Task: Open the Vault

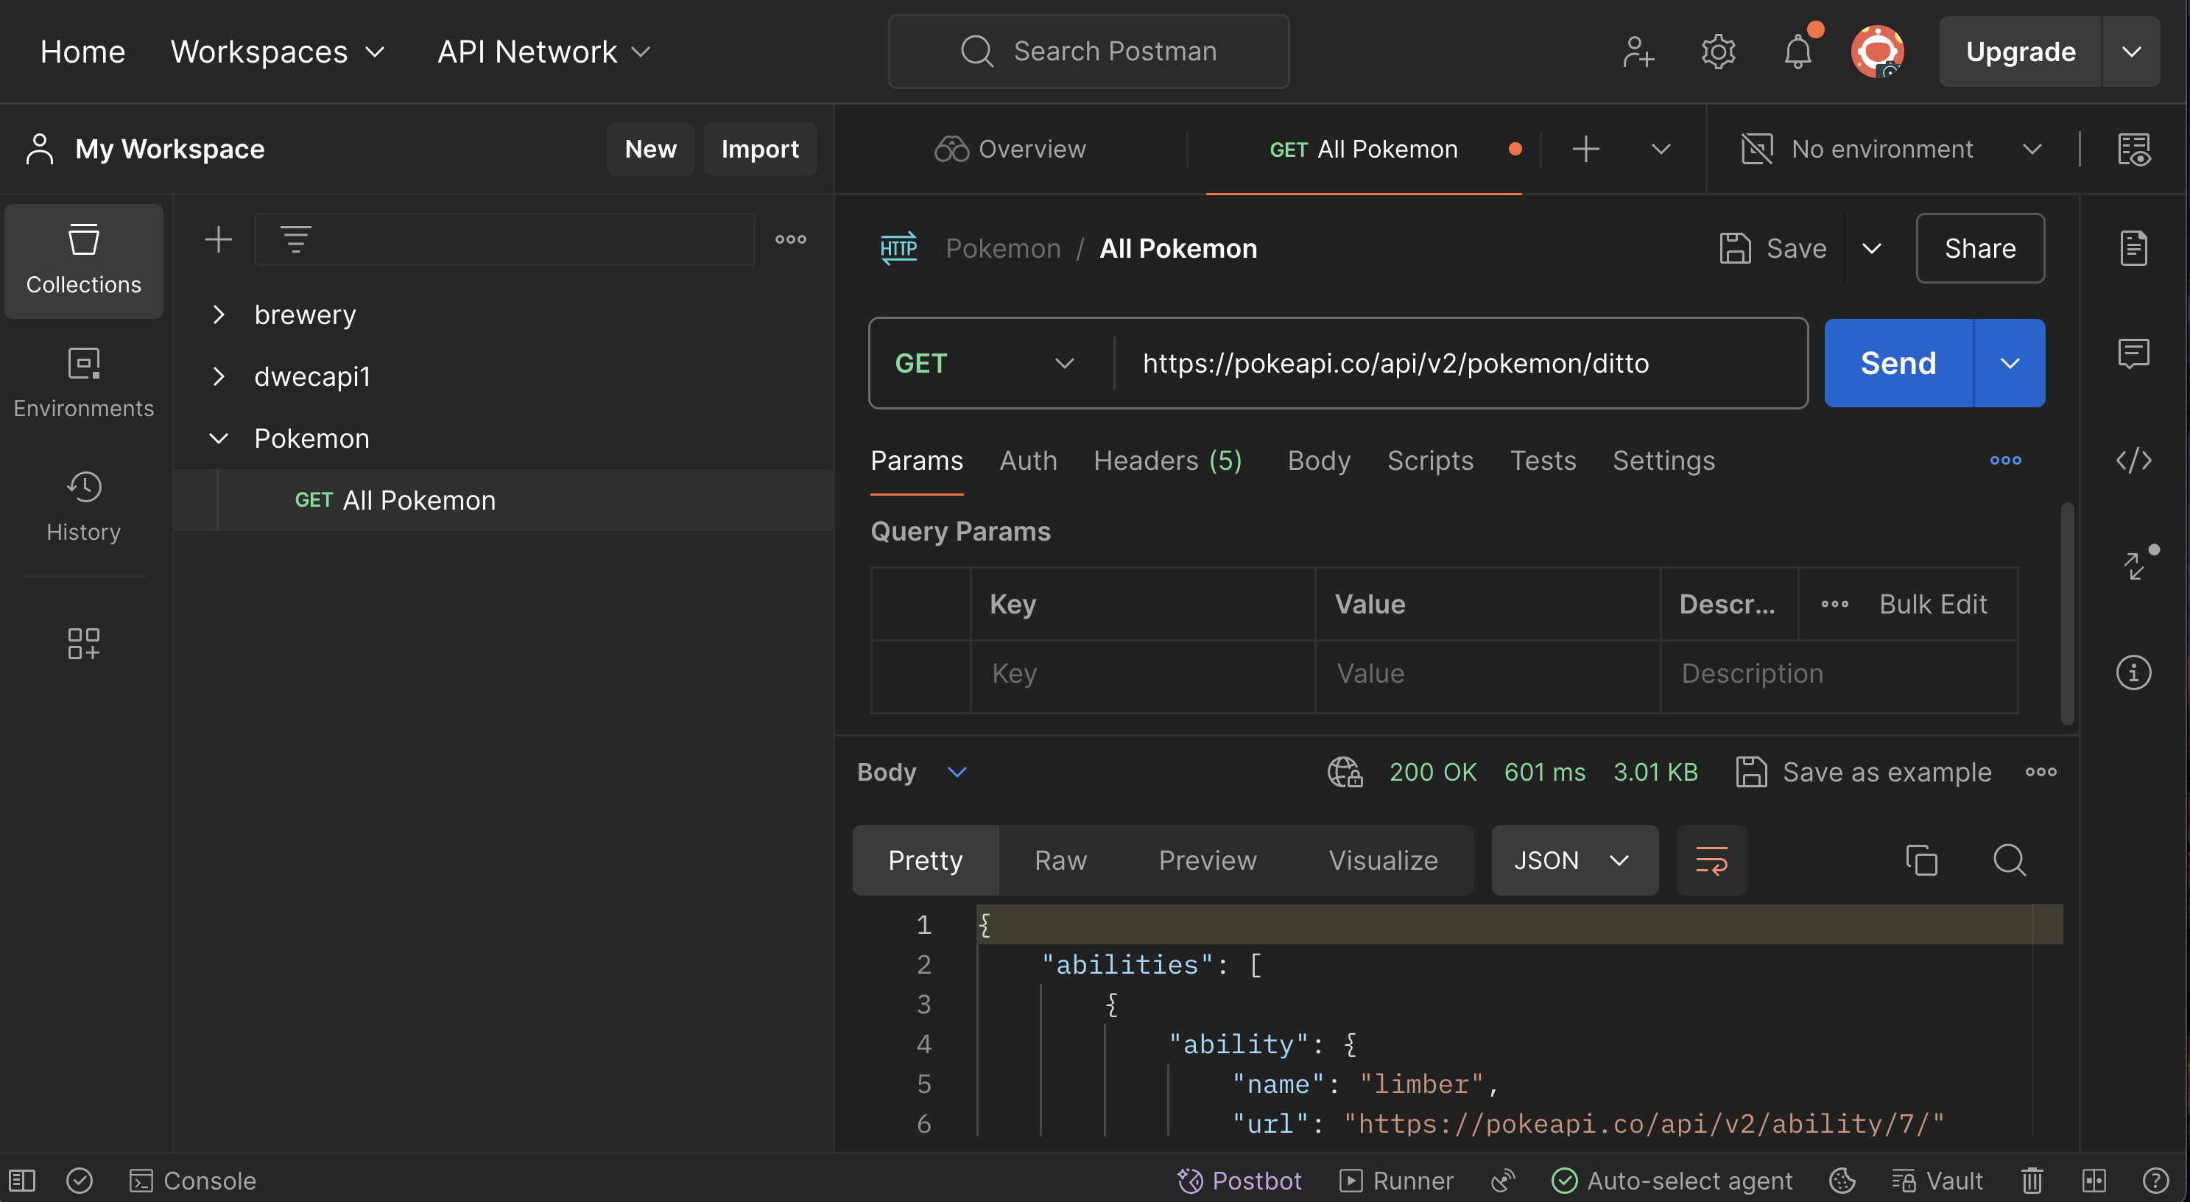Action: click(1937, 1181)
